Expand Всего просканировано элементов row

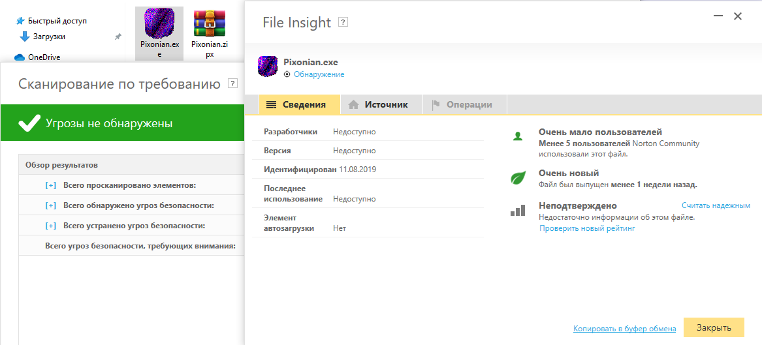(x=51, y=185)
